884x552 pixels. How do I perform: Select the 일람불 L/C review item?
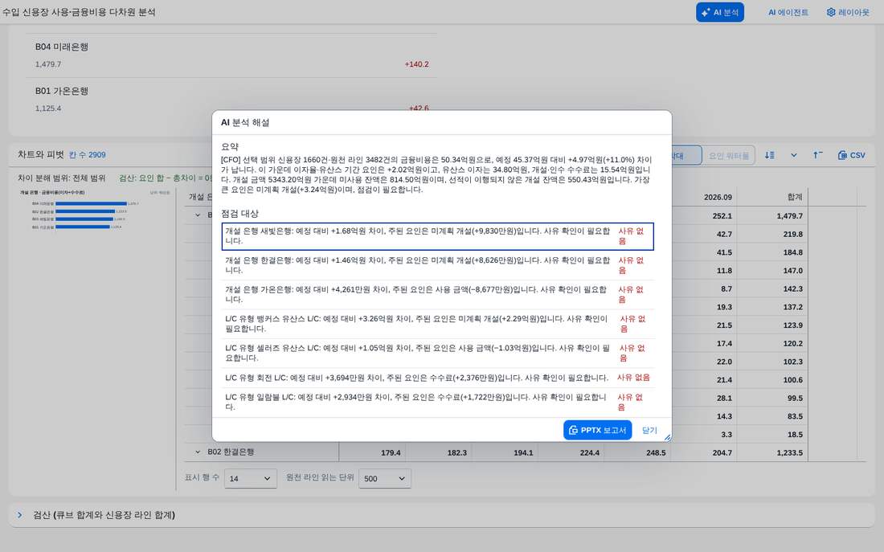(x=437, y=402)
